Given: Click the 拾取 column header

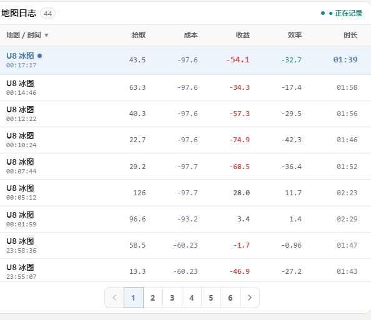Looking at the screenshot, I should [139, 35].
